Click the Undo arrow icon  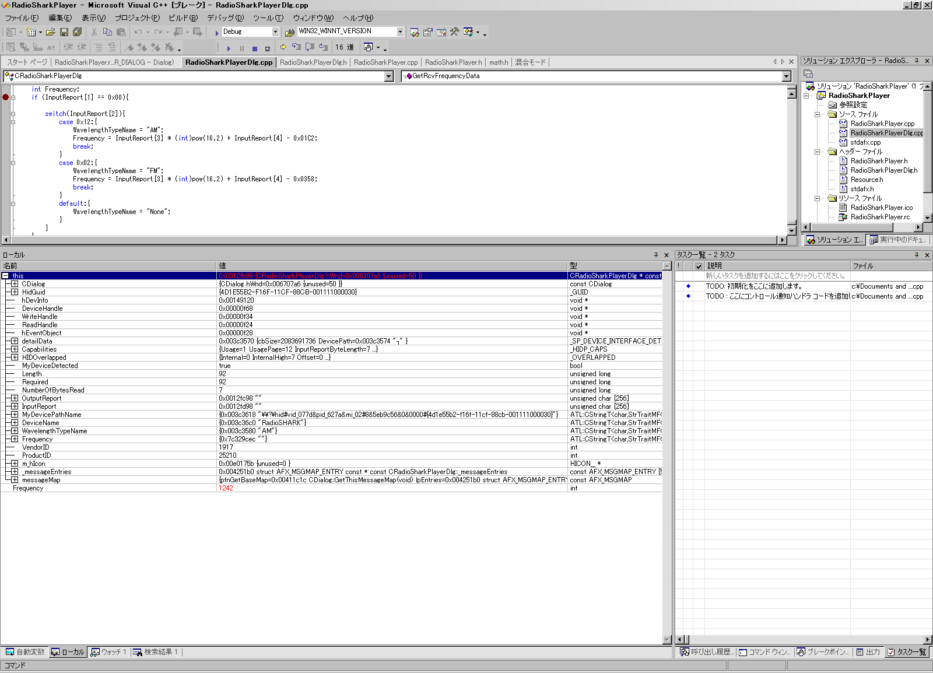[138, 32]
